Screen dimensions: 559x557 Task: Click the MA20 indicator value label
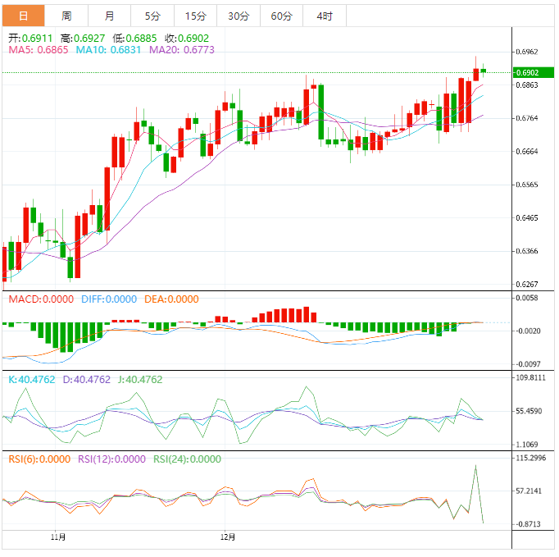(181, 50)
